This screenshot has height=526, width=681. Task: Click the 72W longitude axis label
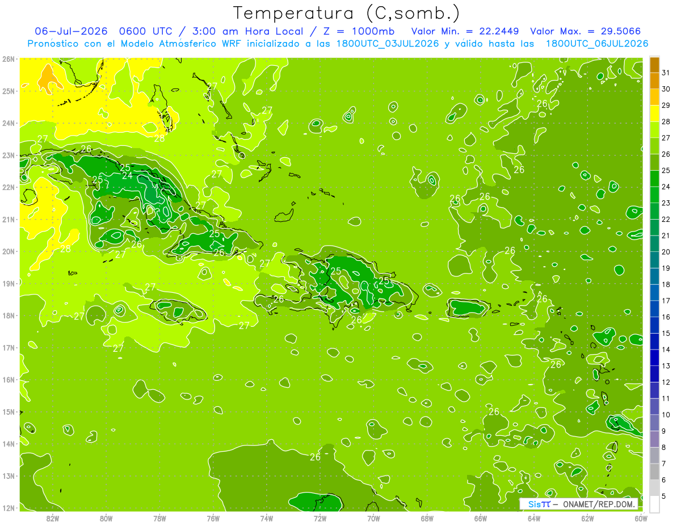coord(320,518)
